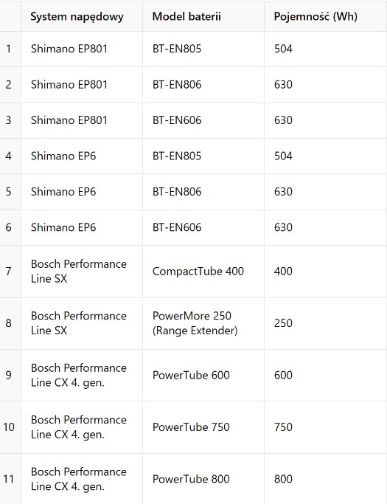Image resolution: width=387 pixels, height=504 pixels.
Task: Click the CompactTube 400 cell
Action: point(203,272)
